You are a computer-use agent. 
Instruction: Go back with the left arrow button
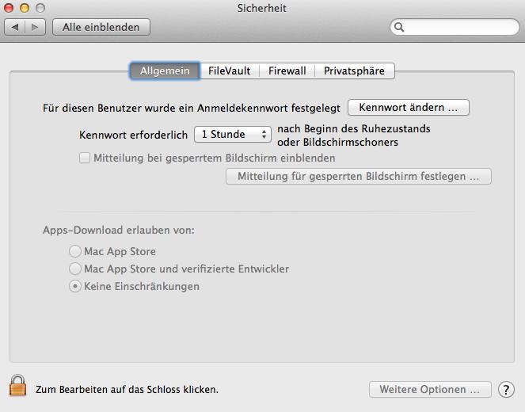[x=15, y=27]
